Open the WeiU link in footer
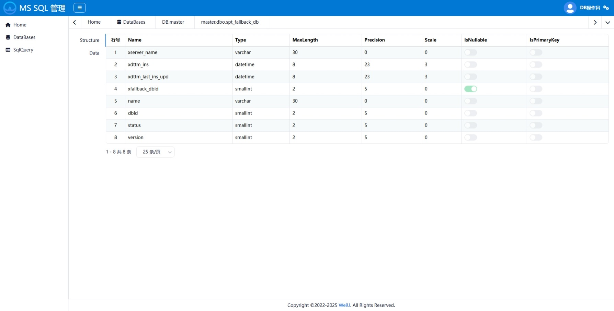614x311 pixels. click(344, 305)
